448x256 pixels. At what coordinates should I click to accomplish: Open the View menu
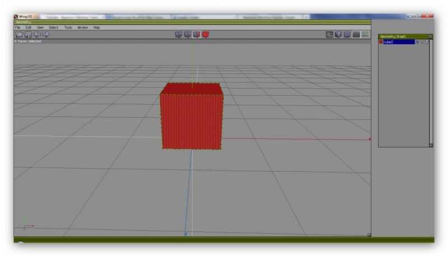point(40,27)
